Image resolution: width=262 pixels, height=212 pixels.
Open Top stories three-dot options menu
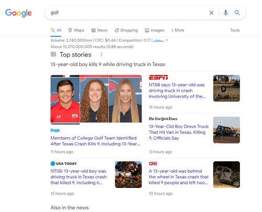pos(101,55)
